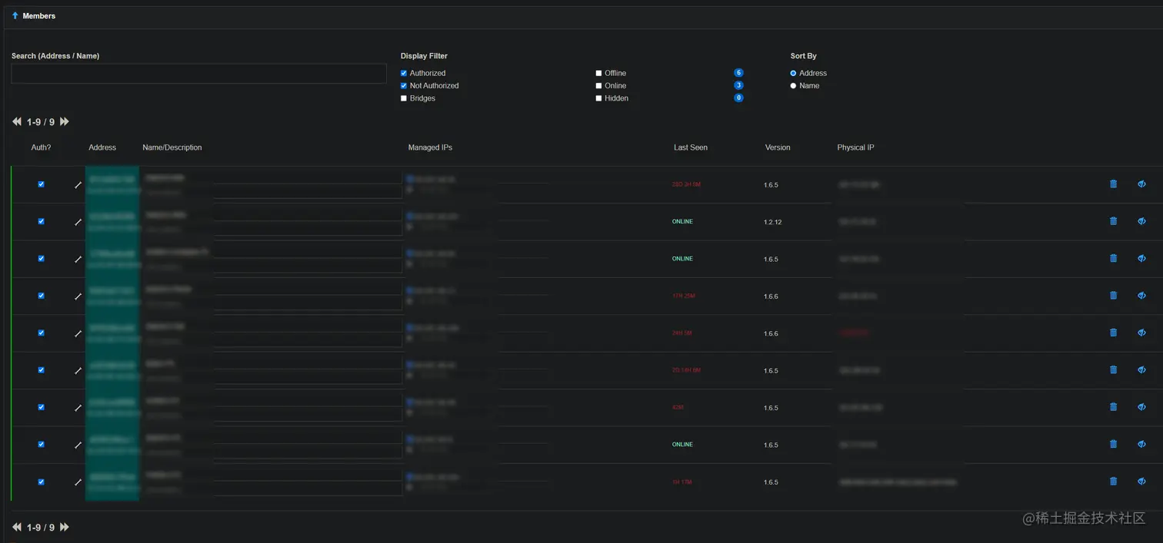Viewport: 1163px width, 543px height.
Task: Uncheck Auth for member last seen 42M
Action: coord(41,407)
